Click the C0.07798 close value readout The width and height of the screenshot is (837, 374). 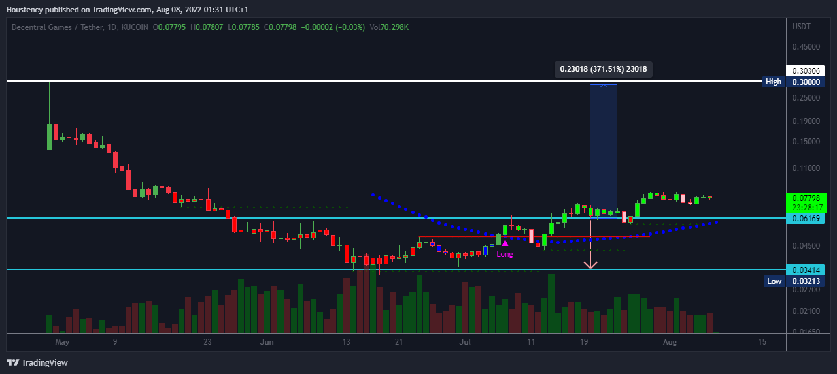[x=281, y=27]
